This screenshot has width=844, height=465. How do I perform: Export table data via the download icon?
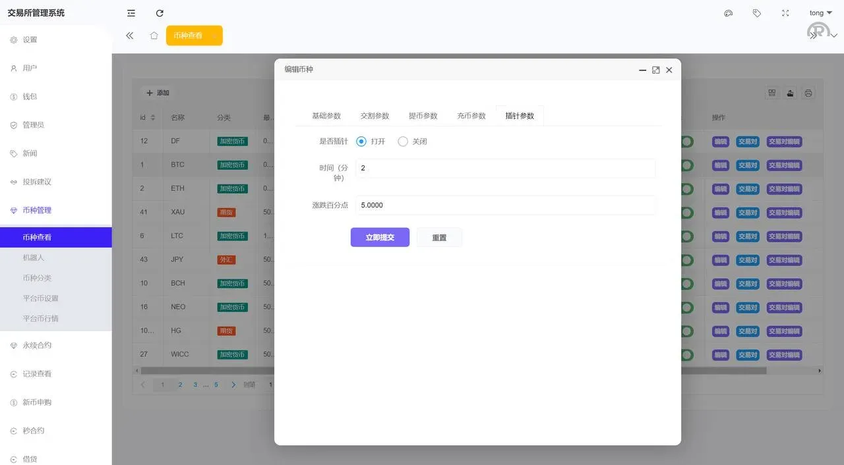tap(790, 93)
